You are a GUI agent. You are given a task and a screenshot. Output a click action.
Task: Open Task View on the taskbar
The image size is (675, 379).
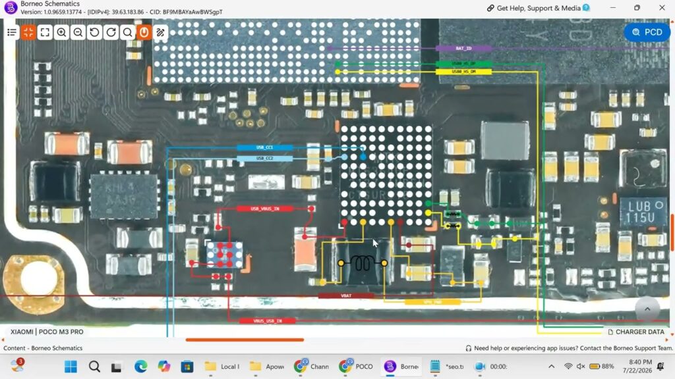[116, 366]
